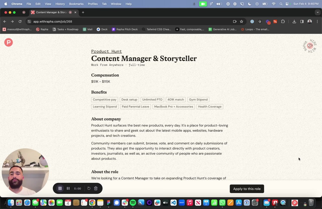Open the Chrome extensions puzzle icon
Image resolution: width=322 pixels, height=209 pixels.
coord(283,22)
